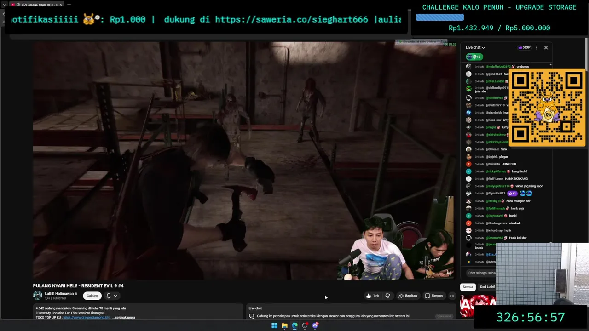Click the 50XP crown badge in chat

(524, 47)
